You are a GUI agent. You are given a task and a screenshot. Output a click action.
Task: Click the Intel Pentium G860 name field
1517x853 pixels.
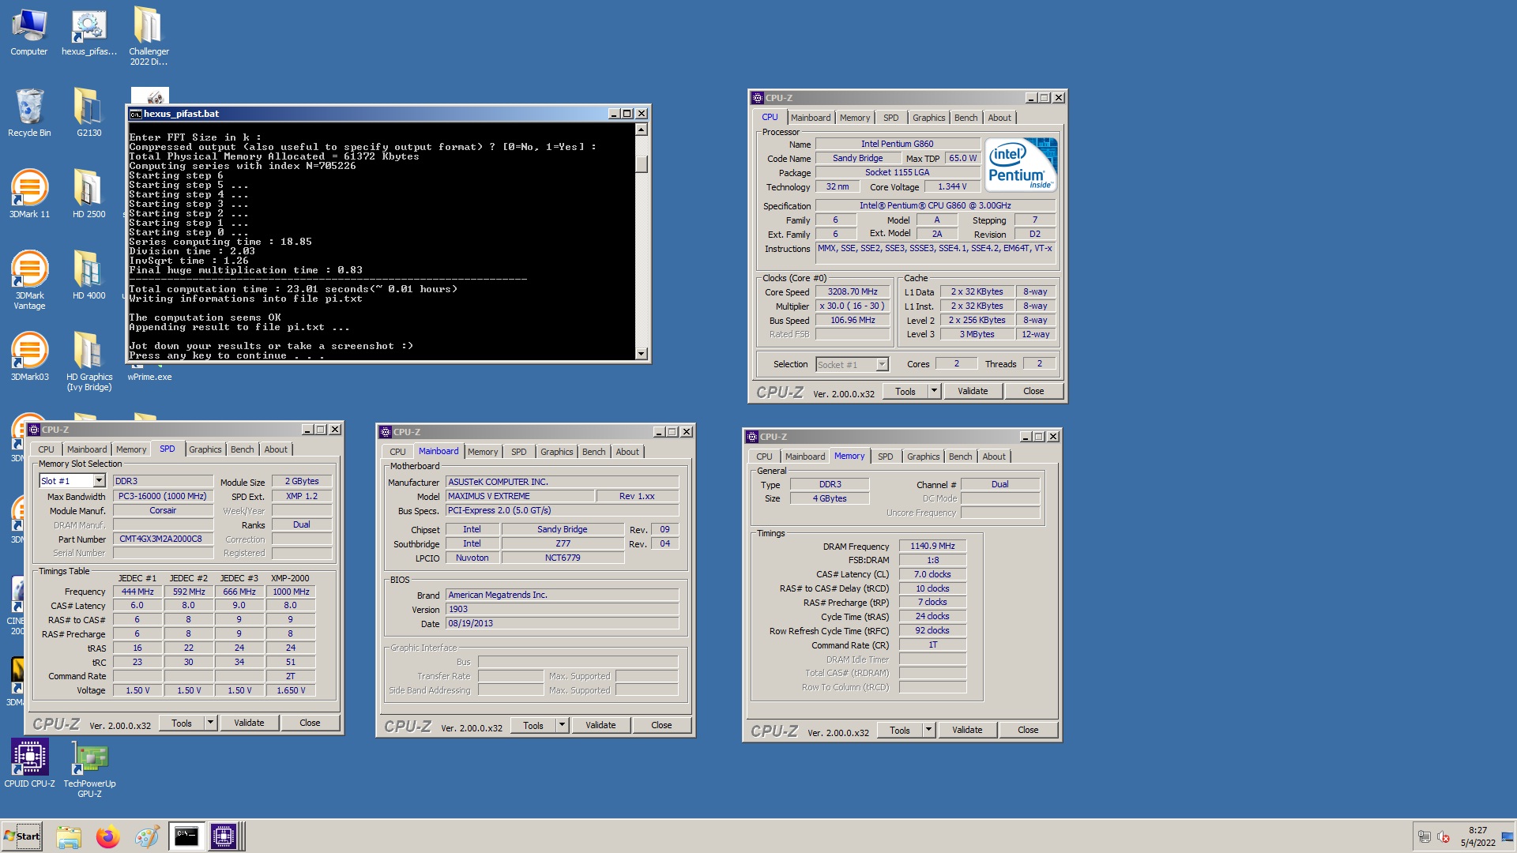tap(897, 145)
